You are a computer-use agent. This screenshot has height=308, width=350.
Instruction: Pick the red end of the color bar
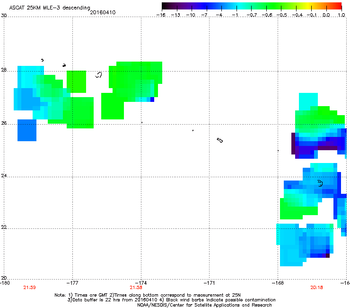[338, 6]
